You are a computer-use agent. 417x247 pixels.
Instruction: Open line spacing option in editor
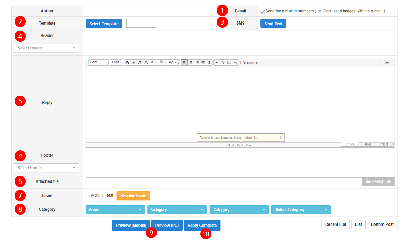[x=209, y=62]
